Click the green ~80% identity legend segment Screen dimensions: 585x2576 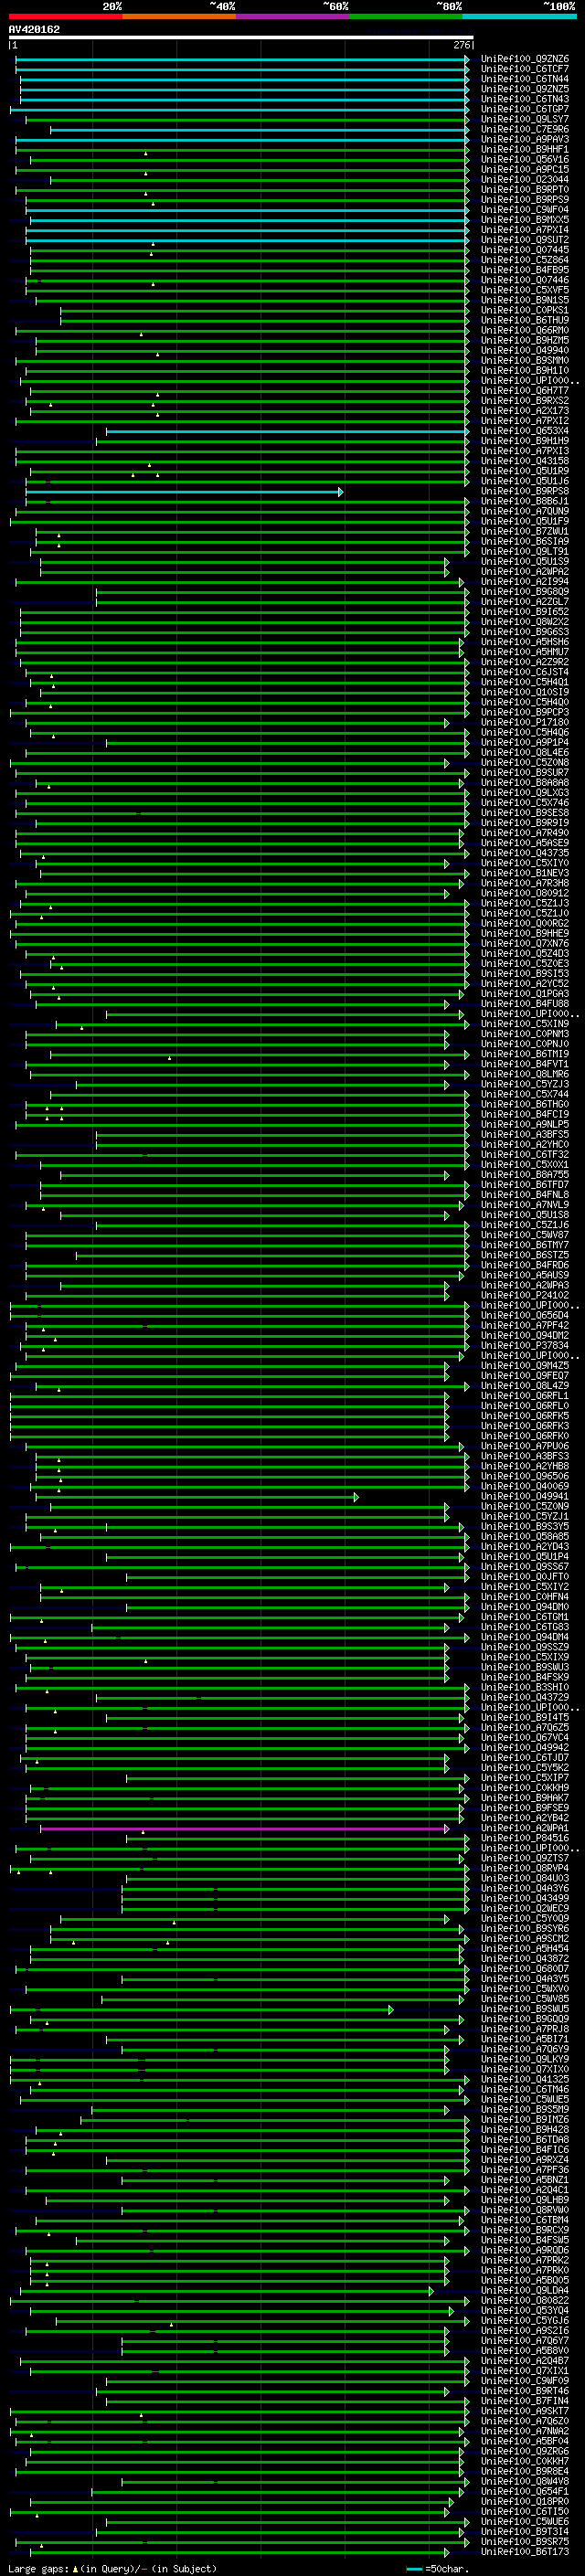pos(406,16)
